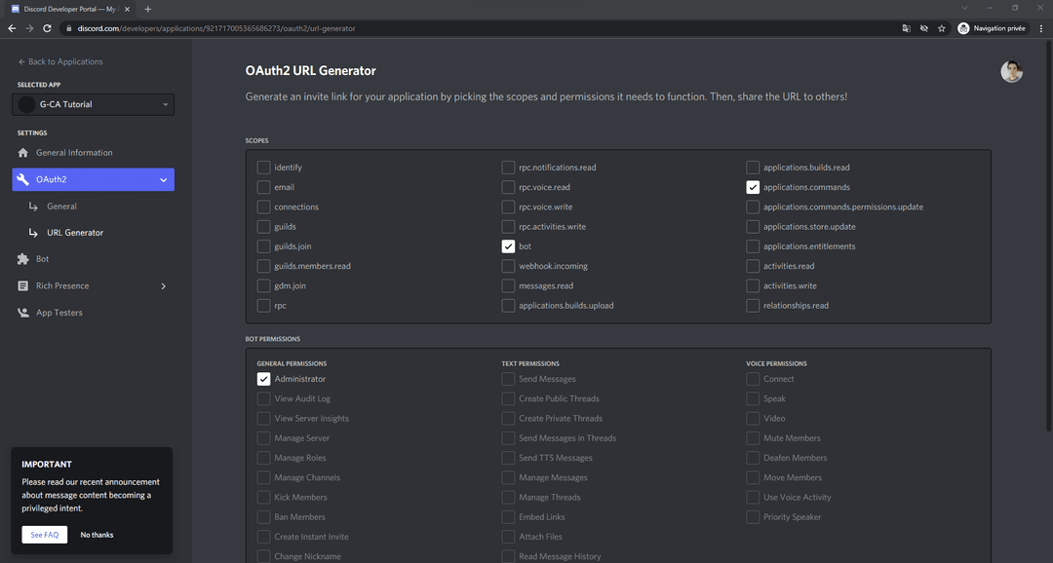Check the messages.read scope
1053x563 pixels.
(x=508, y=285)
